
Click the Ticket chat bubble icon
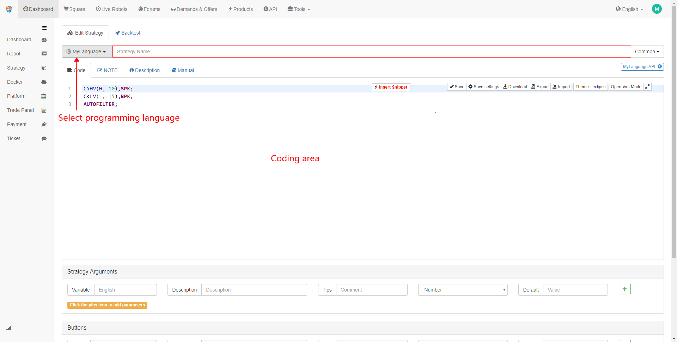coord(44,138)
